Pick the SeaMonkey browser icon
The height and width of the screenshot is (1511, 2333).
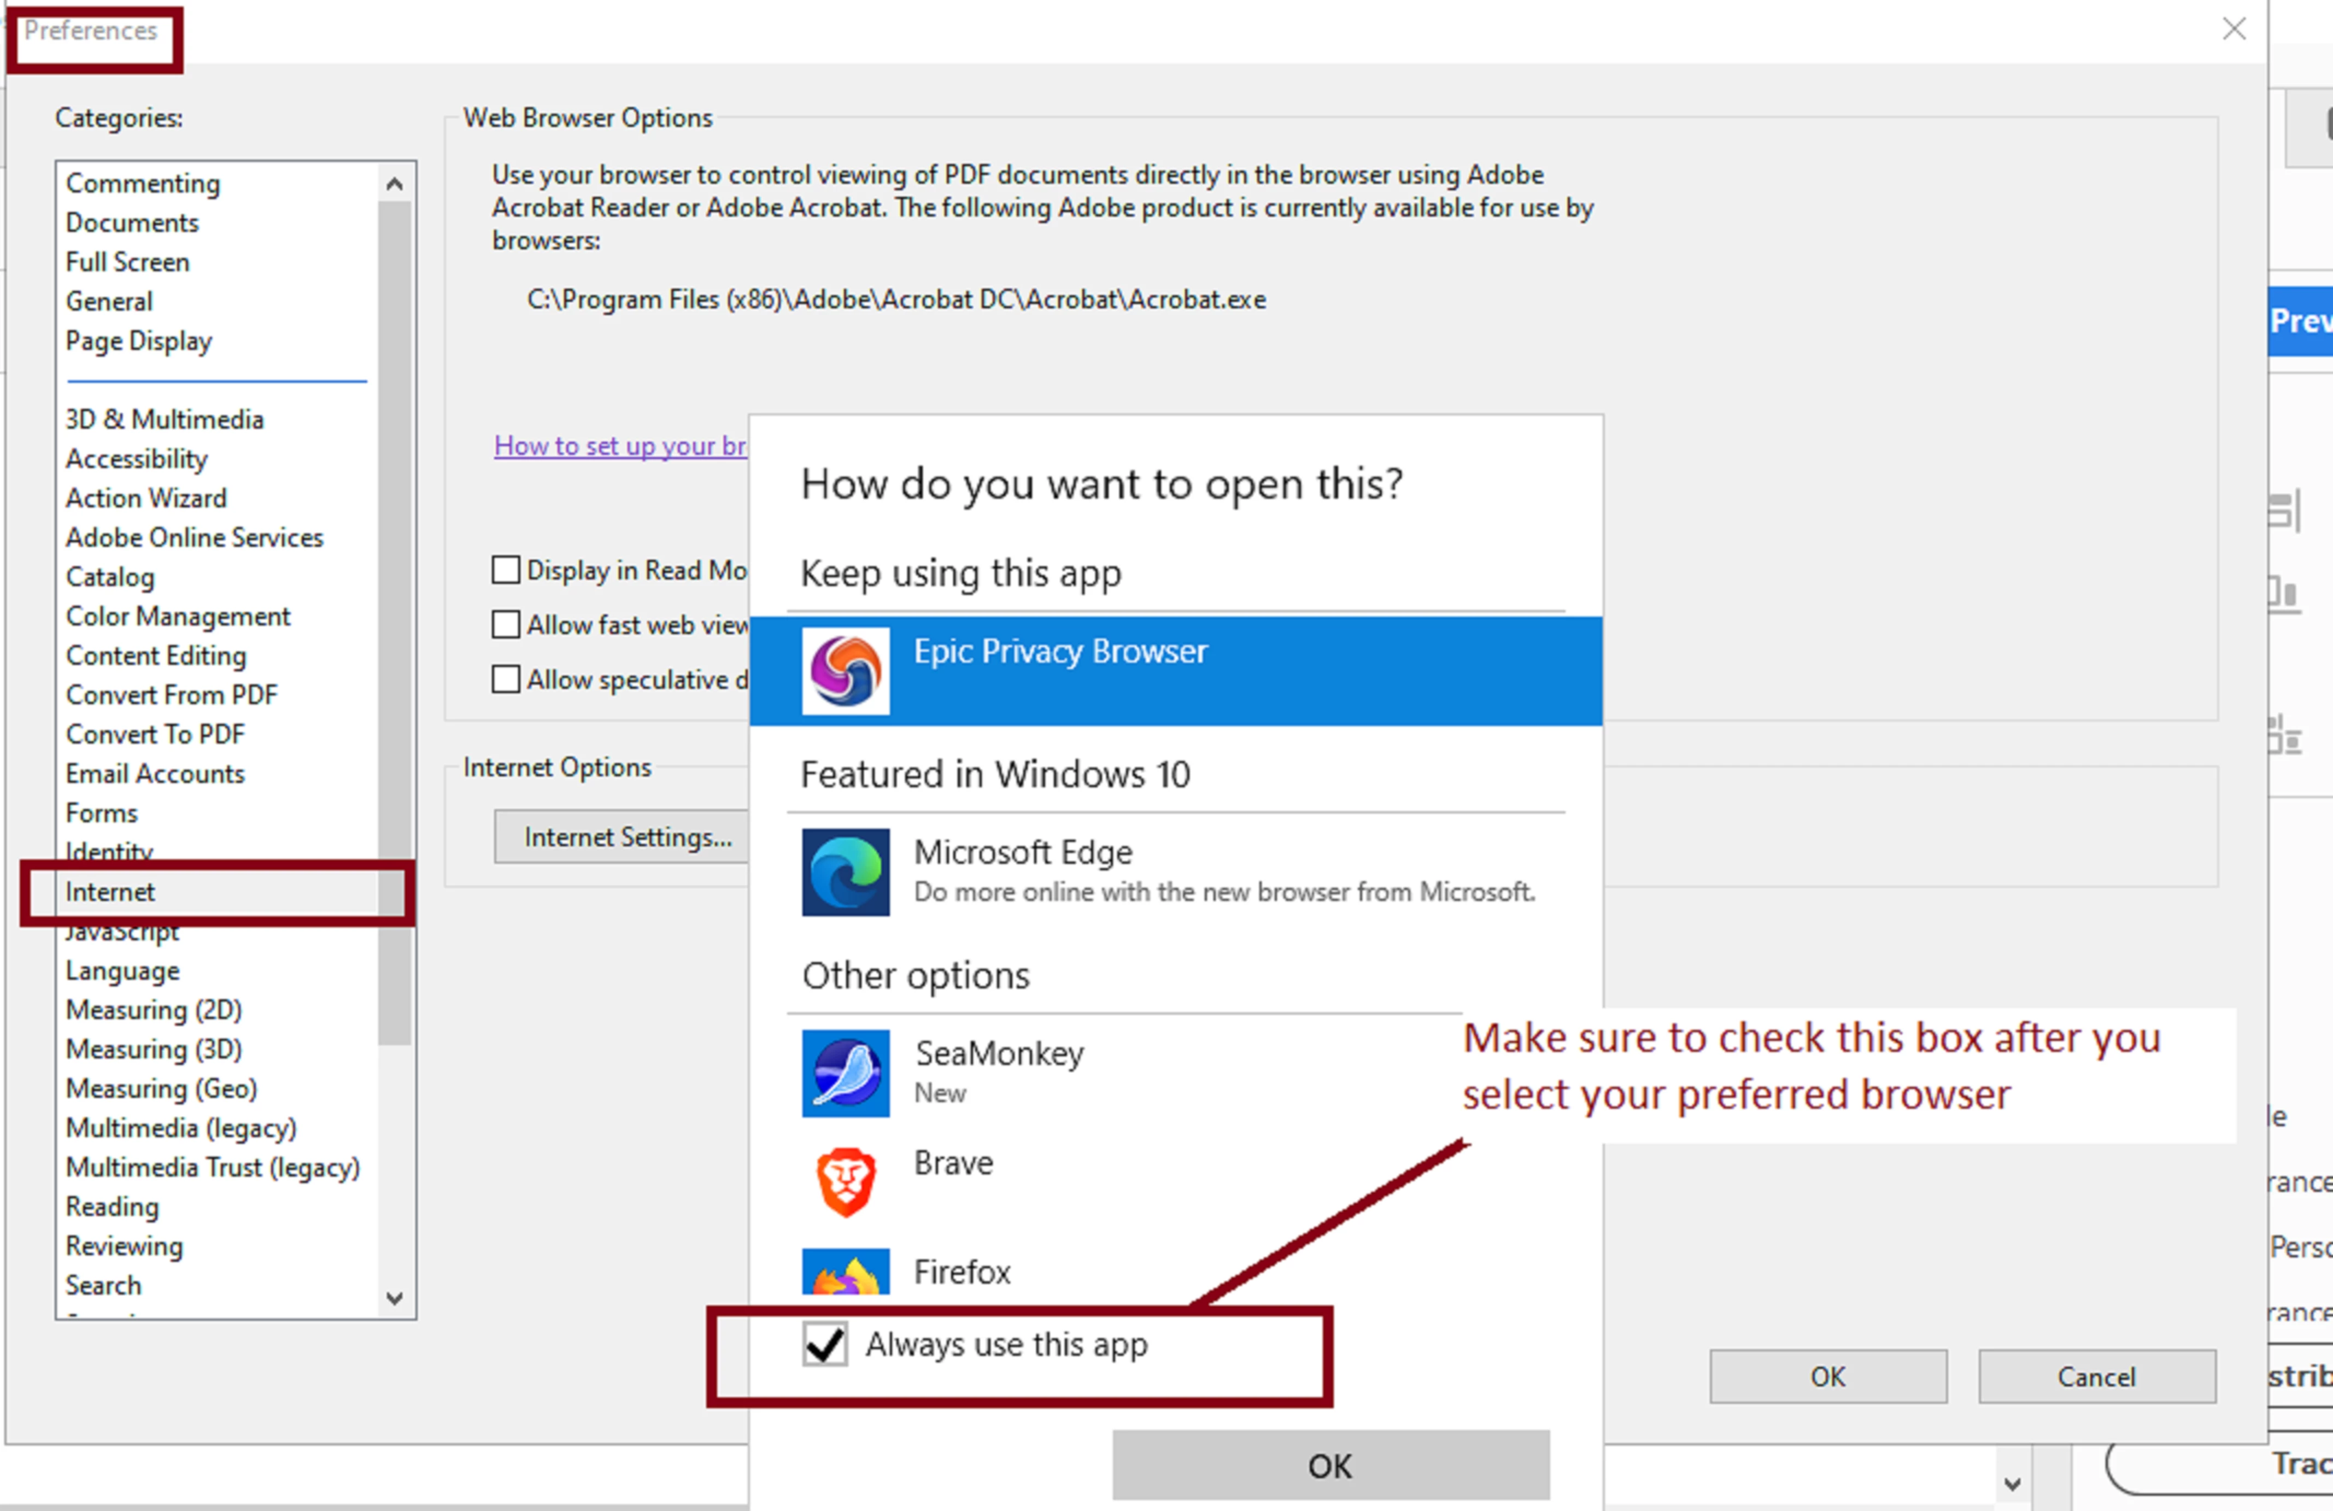[845, 1073]
